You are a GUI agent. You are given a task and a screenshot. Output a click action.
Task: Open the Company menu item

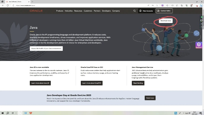(116, 11)
